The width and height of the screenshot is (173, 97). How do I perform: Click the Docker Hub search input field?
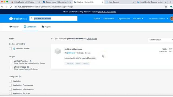tap(54, 19)
